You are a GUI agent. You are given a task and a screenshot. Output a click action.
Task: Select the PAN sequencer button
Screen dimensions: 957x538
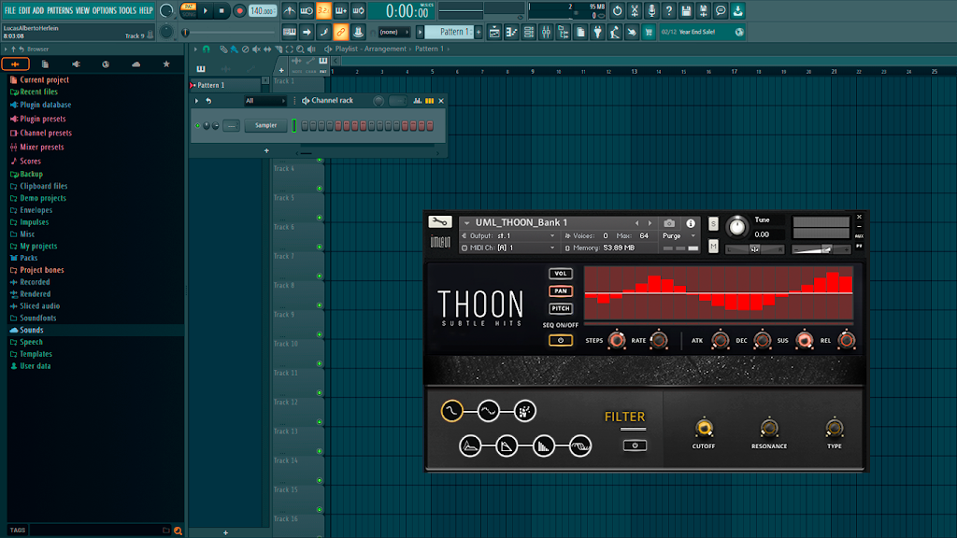click(x=561, y=291)
